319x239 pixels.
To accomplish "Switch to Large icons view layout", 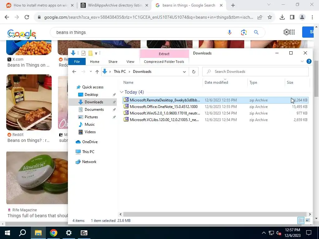I will pyautogui.click(x=308, y=221).
